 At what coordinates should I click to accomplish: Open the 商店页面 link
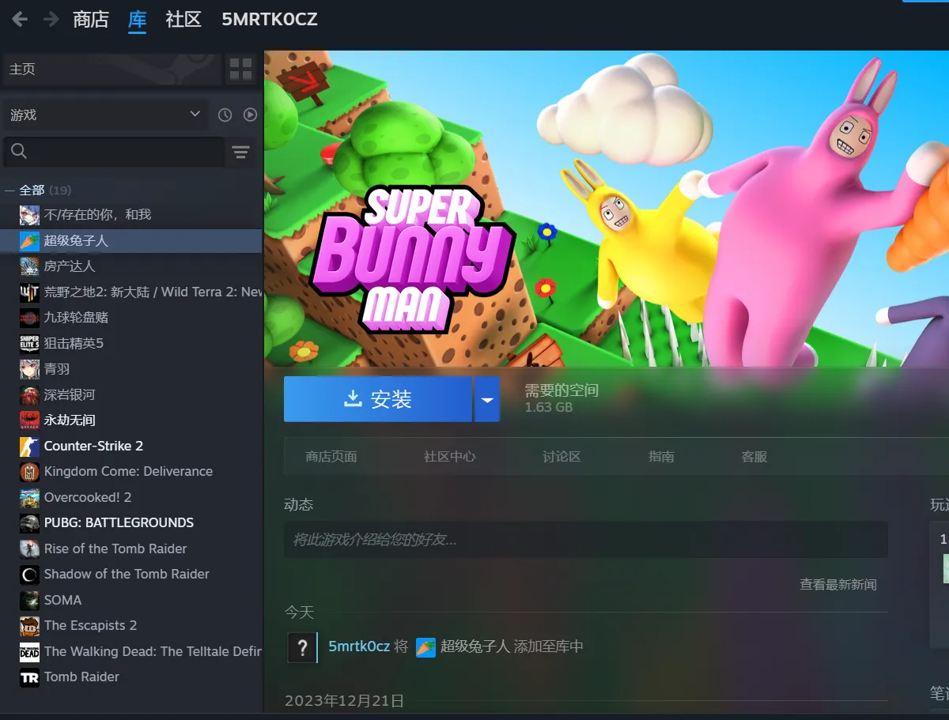[331, 457]
